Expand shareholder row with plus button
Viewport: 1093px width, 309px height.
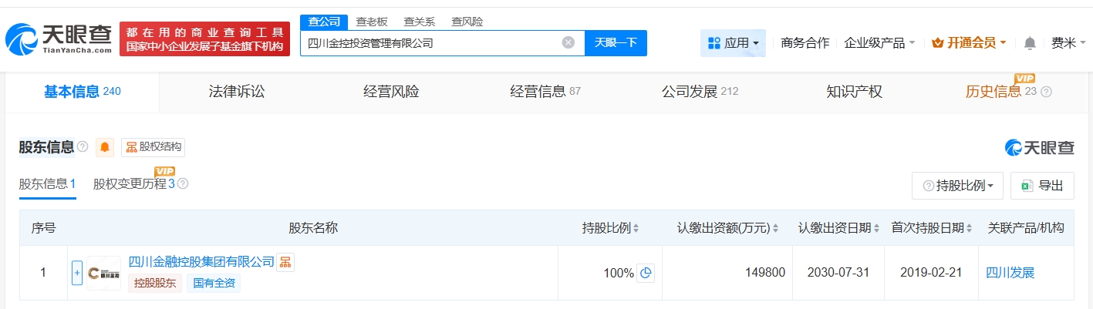[76, 273]
